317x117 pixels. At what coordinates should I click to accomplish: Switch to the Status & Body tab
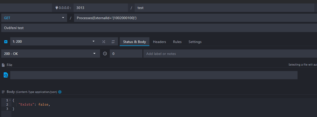(134, 42)
